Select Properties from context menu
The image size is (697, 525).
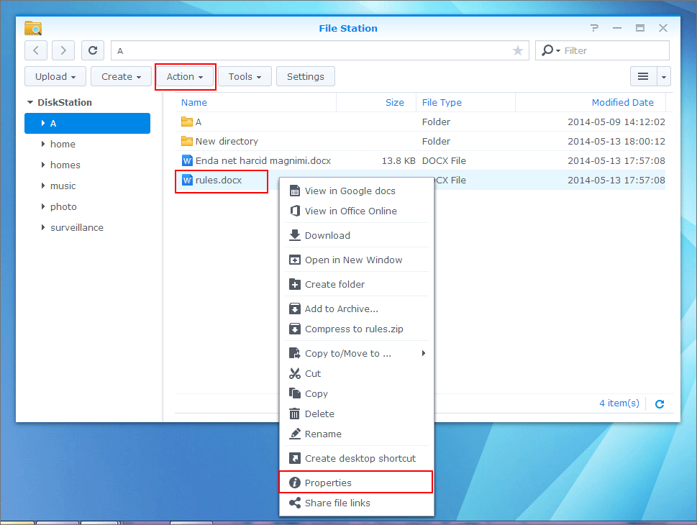click(328, 483)
